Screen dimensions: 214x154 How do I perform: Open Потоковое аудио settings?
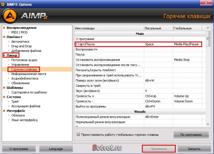click(24, 60)
